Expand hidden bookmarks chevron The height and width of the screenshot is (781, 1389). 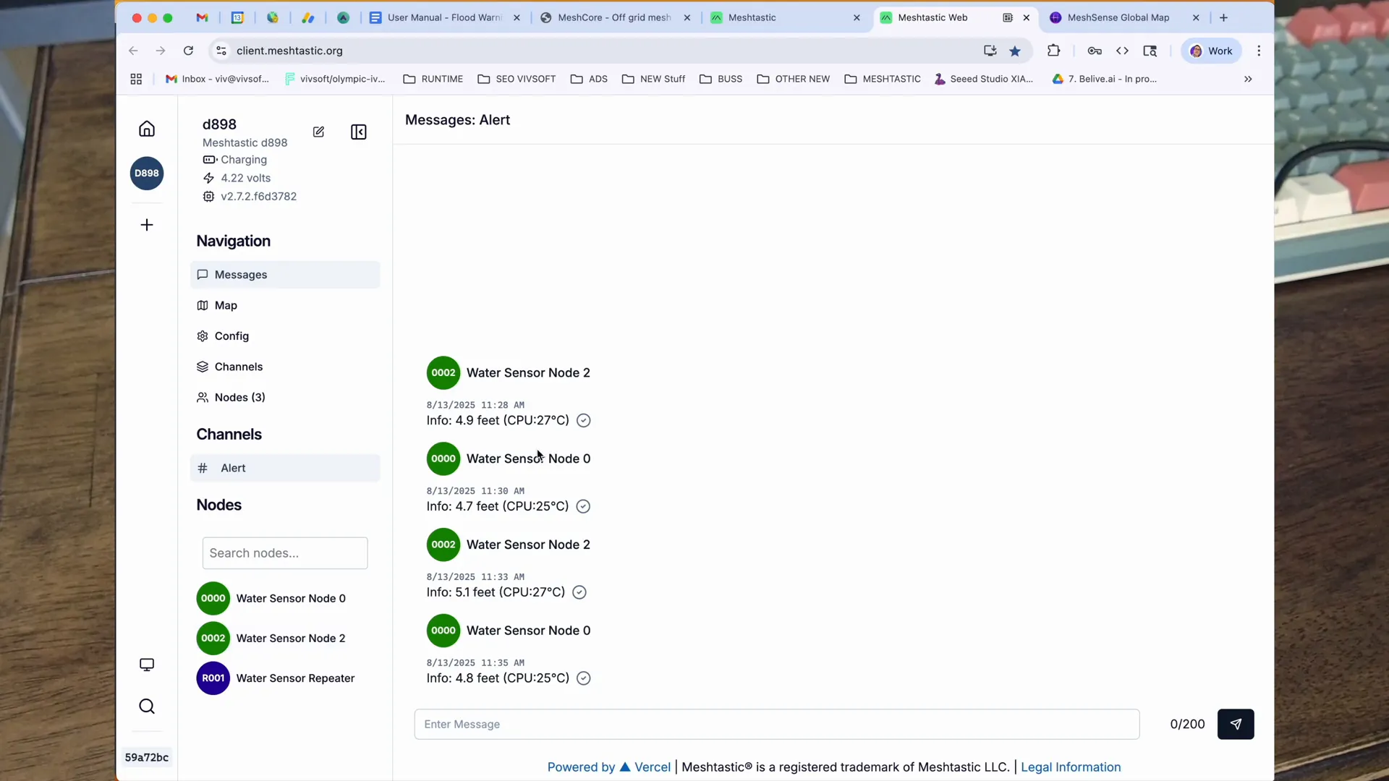[x=1248, y=79]
